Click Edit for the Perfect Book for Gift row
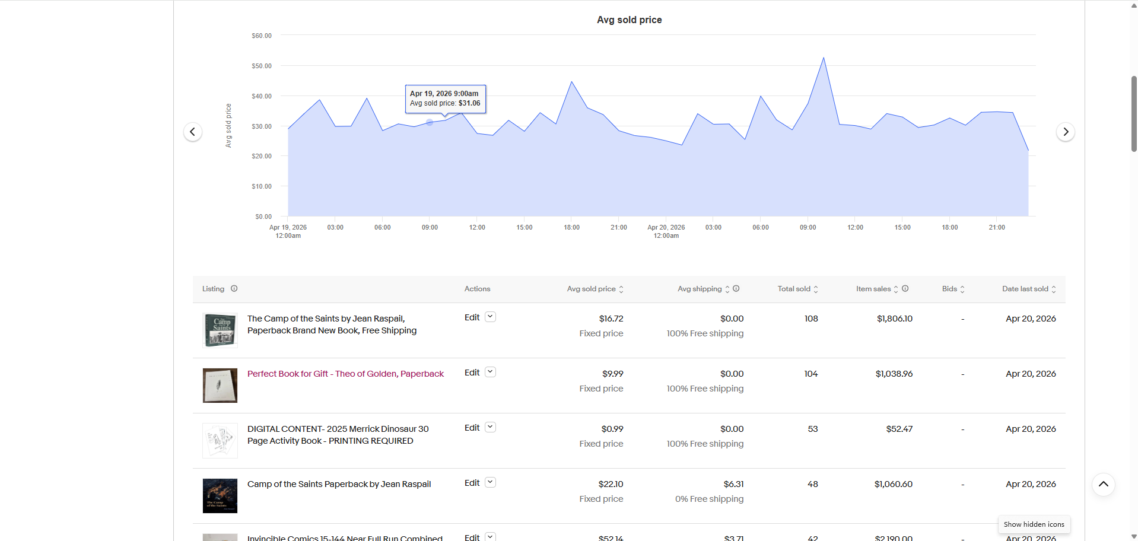This screenshot has height=541, width=1138. (x=472, y=373)
